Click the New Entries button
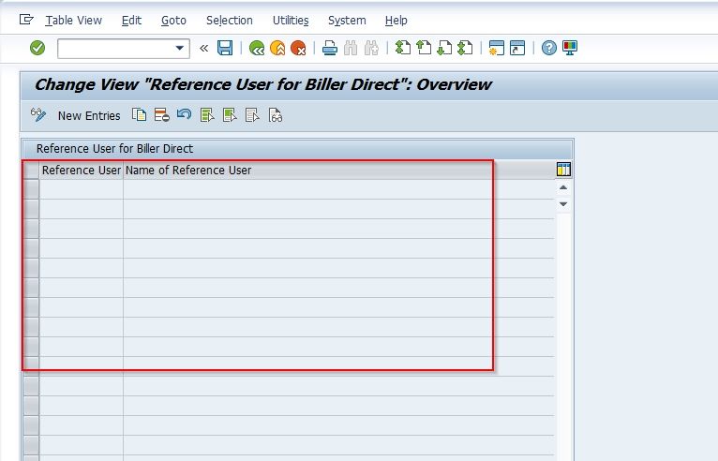 coord(89,116)
